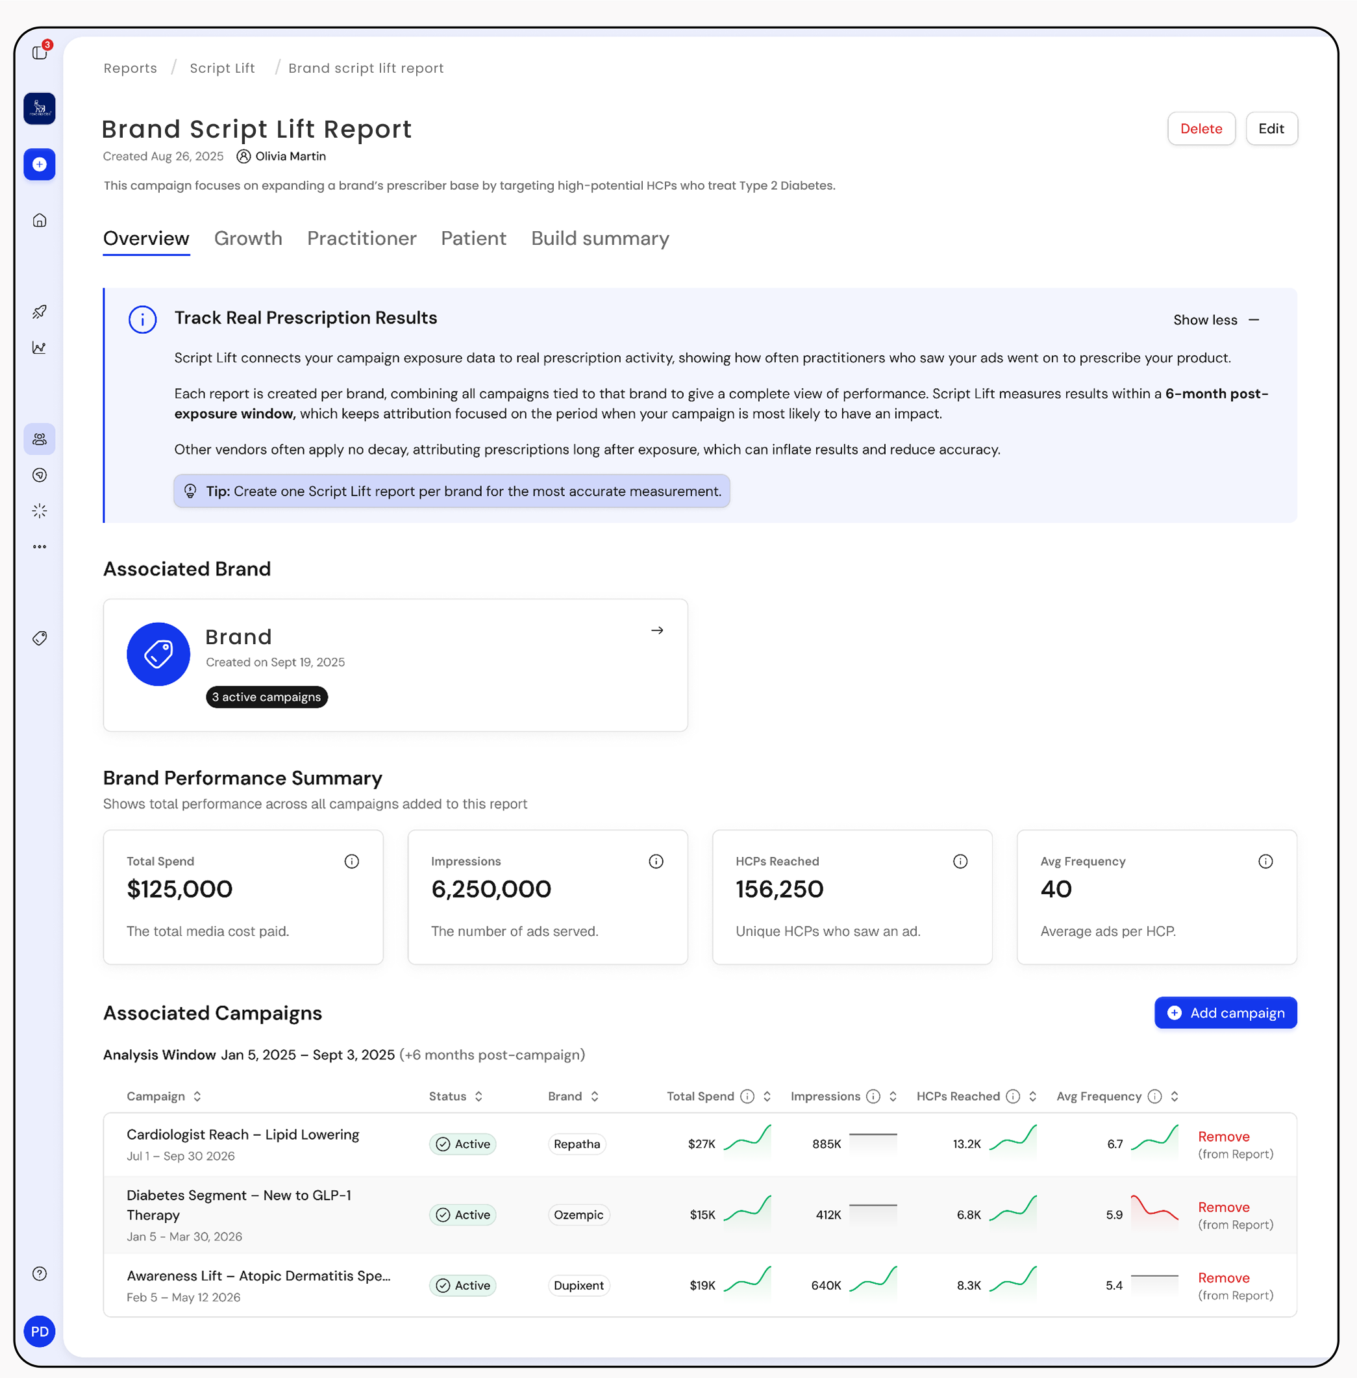Viewport: 1357px width, 1378px height.
Task: Sort table by Brand column
Action: coord(594,1096)
